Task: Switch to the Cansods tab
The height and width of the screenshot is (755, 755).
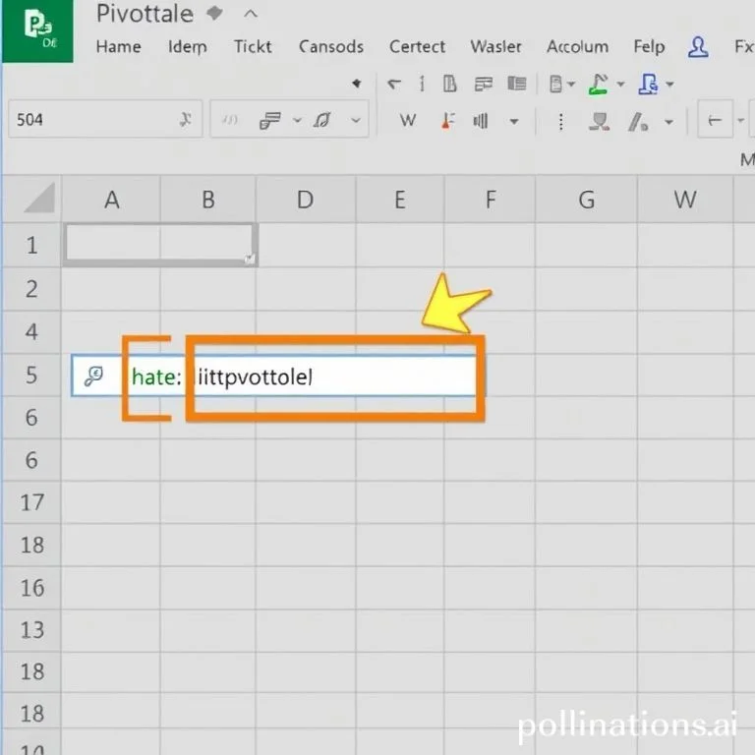Action: point(331,47)
